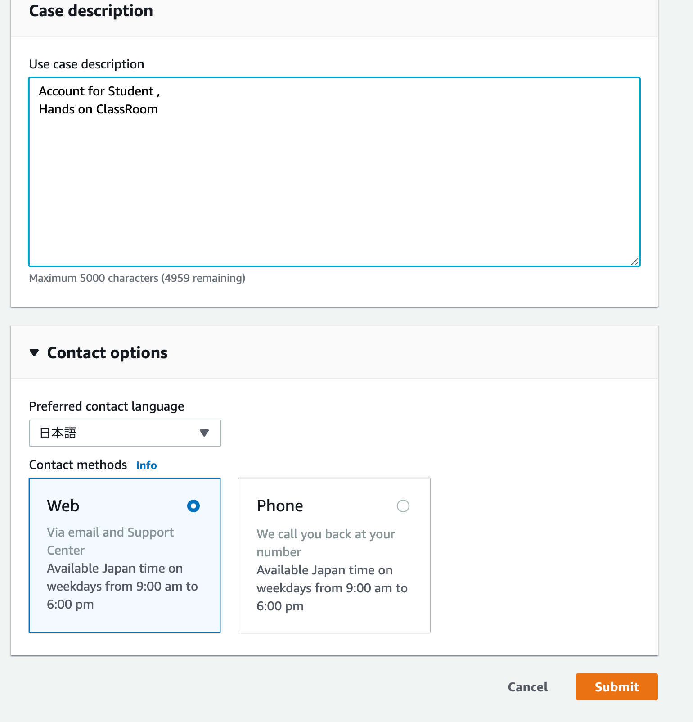Select the Web contact method radio button
This screenshot has height=722, width=693.
193,506
